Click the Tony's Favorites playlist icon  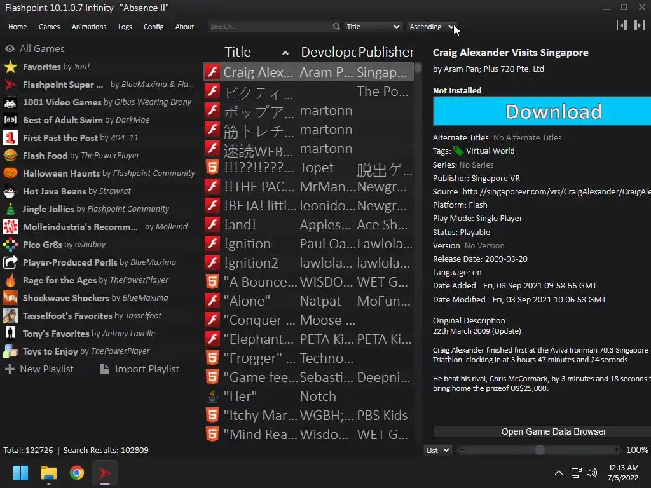pos(10,334)
